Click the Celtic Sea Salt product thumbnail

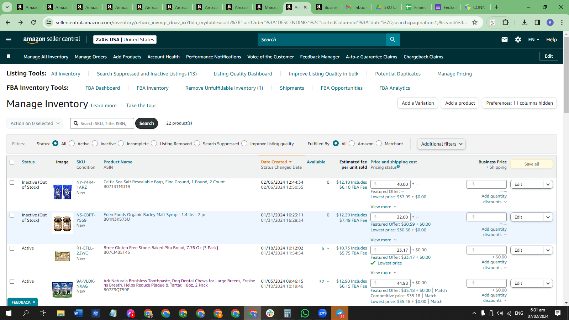[x=63, y=192]
